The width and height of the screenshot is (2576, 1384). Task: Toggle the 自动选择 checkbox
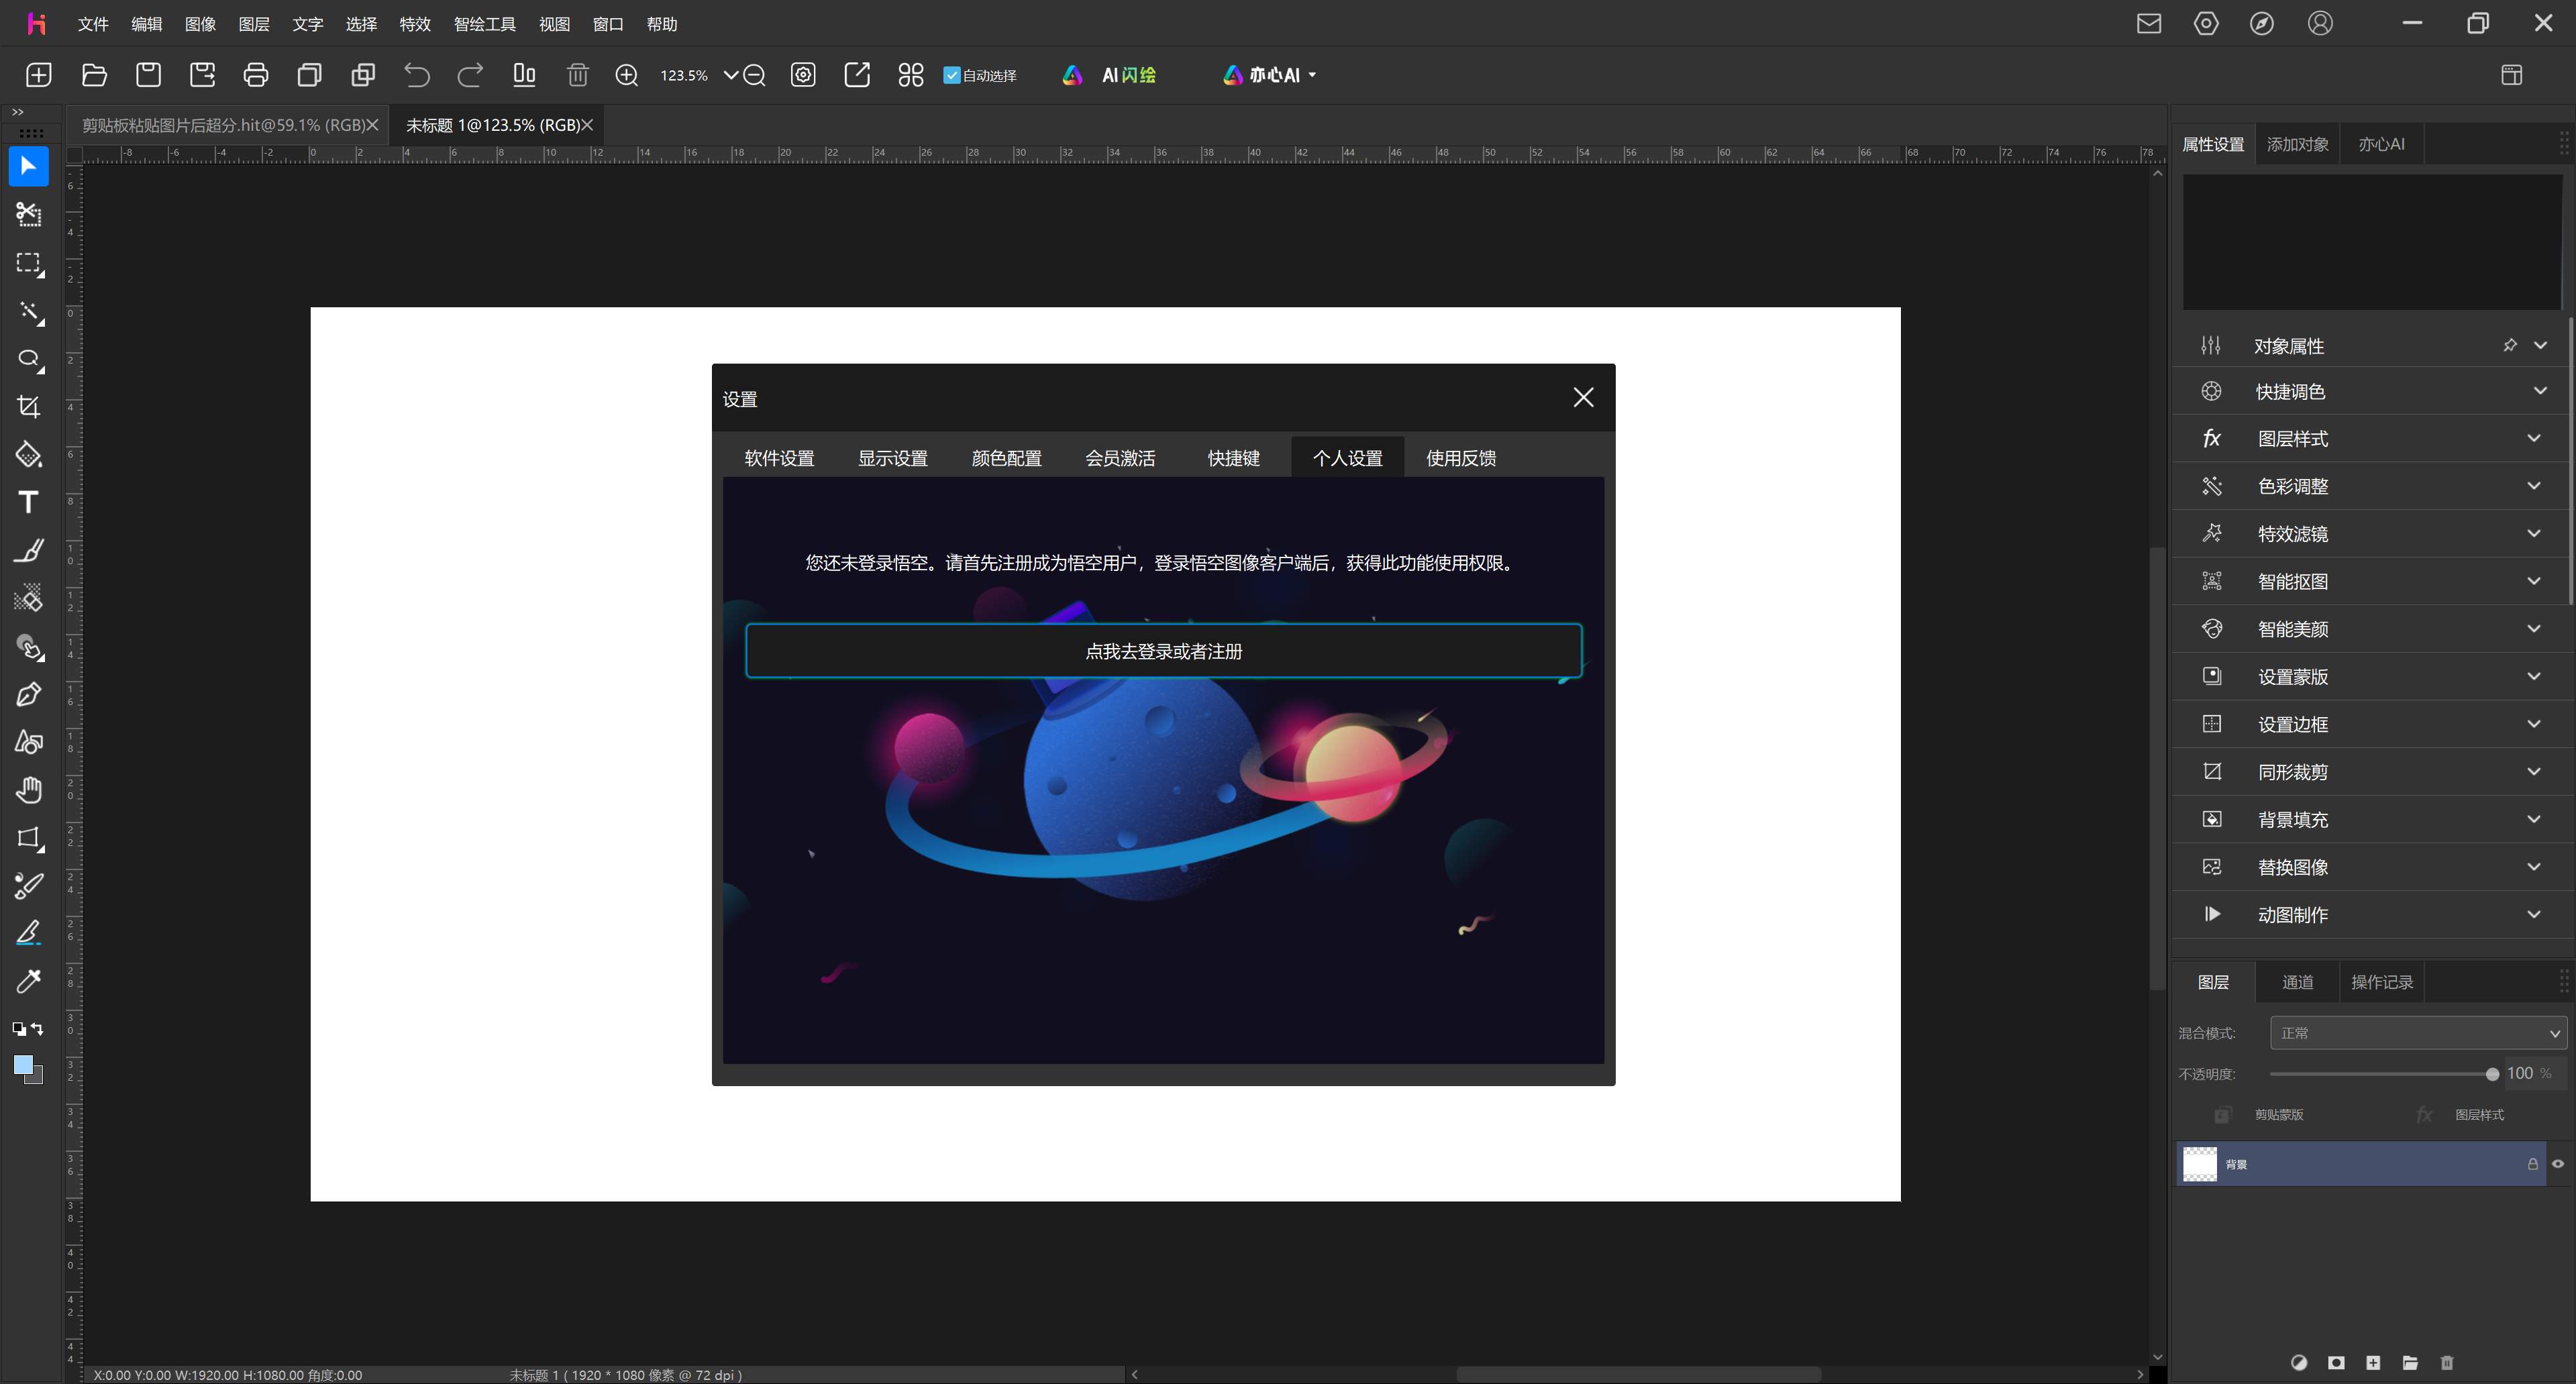point(952,75)
